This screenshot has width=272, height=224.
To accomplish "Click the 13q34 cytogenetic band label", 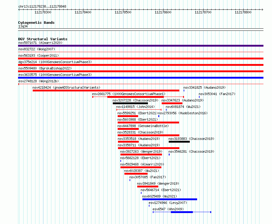I will [x=23, y=26].
